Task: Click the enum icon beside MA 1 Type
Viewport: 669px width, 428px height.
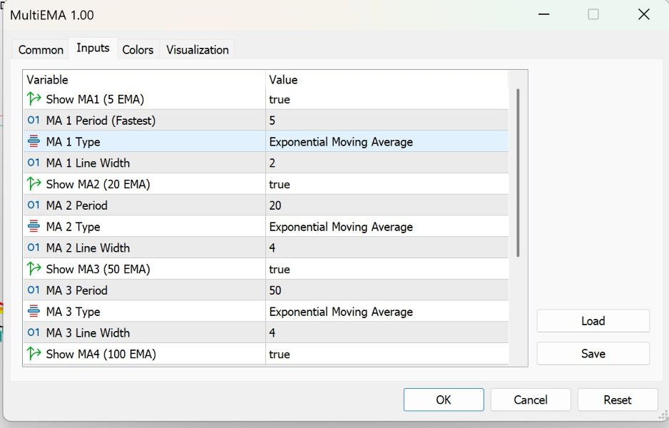Action: pos(34,141)
